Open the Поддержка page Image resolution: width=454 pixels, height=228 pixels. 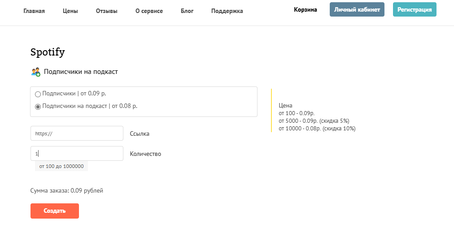coord(227,11)
